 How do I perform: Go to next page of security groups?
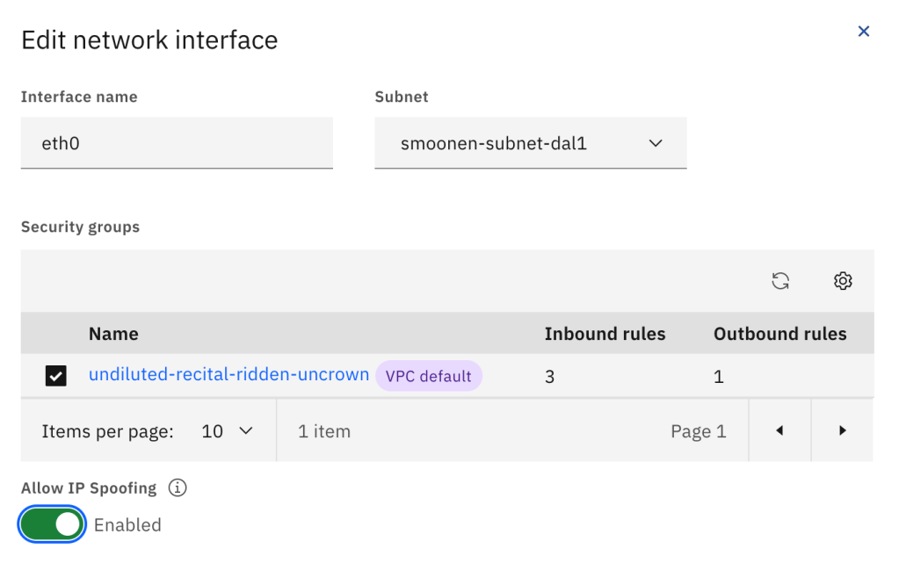pos(842,430)
